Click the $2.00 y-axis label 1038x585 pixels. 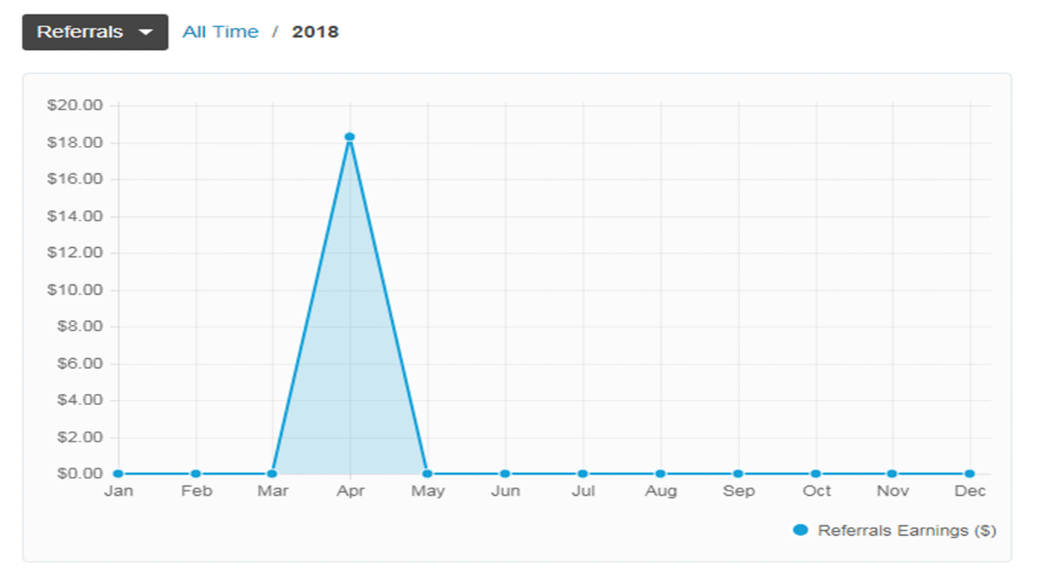click(80, 438)
